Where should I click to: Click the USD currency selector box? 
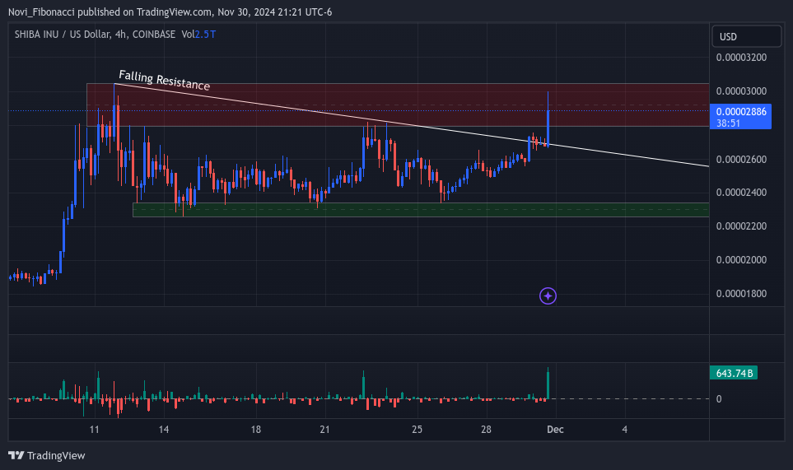[x=746, y=36]
